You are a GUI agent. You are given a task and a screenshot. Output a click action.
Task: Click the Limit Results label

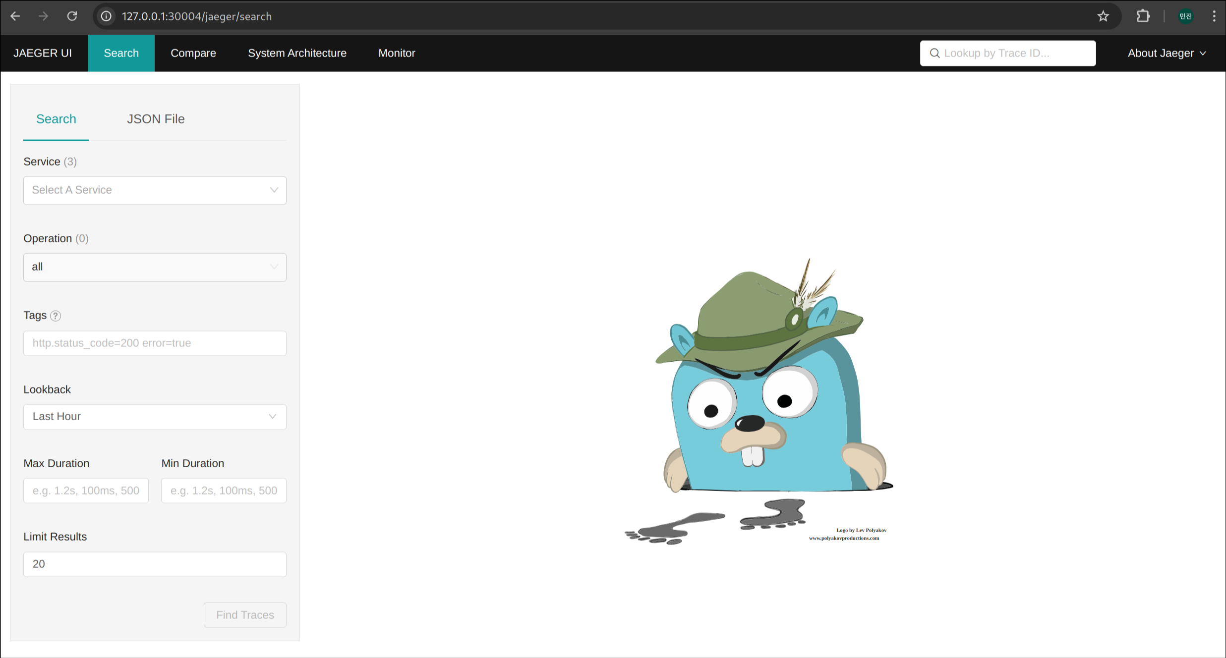(x=55, y=537)
